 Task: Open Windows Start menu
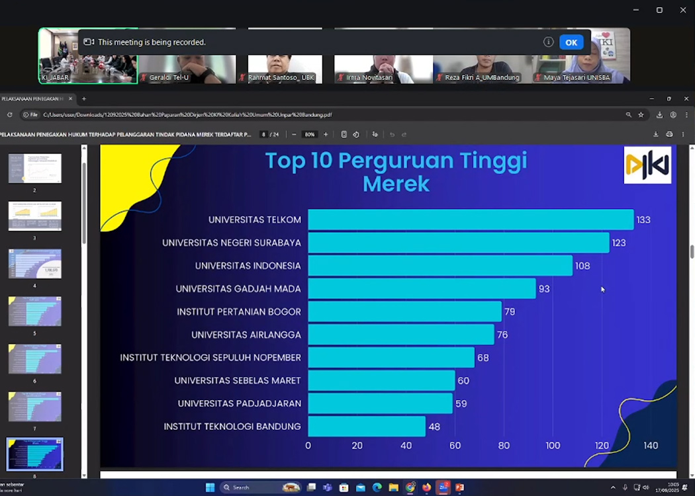pos(210,487)
